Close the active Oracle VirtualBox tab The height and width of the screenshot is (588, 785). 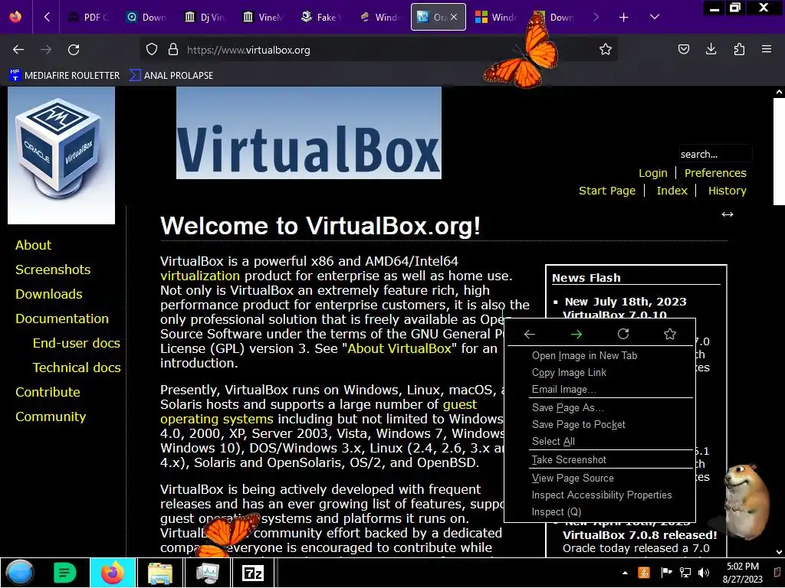click(x=454, y=17)
